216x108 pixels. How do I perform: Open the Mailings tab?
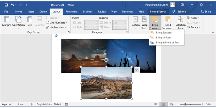point(88,12)
